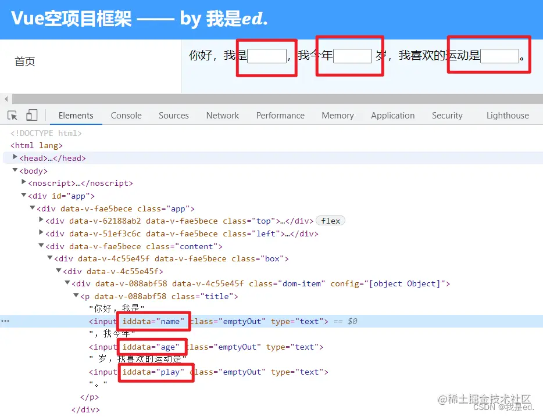Click the 首页 sidebar link
543x417 pixels.
(x=24, y=62)
